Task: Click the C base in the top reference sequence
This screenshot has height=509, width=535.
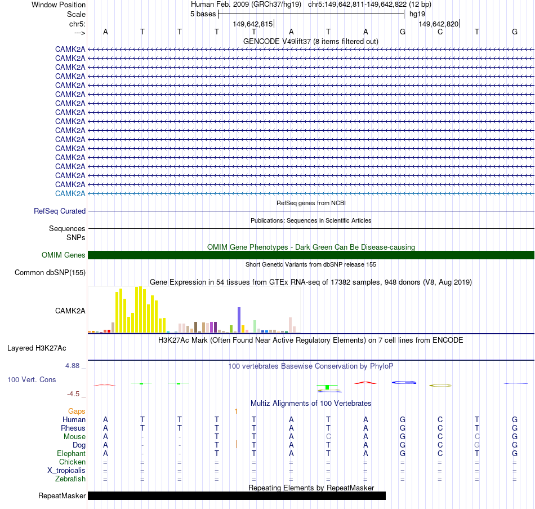Action: 440,32
